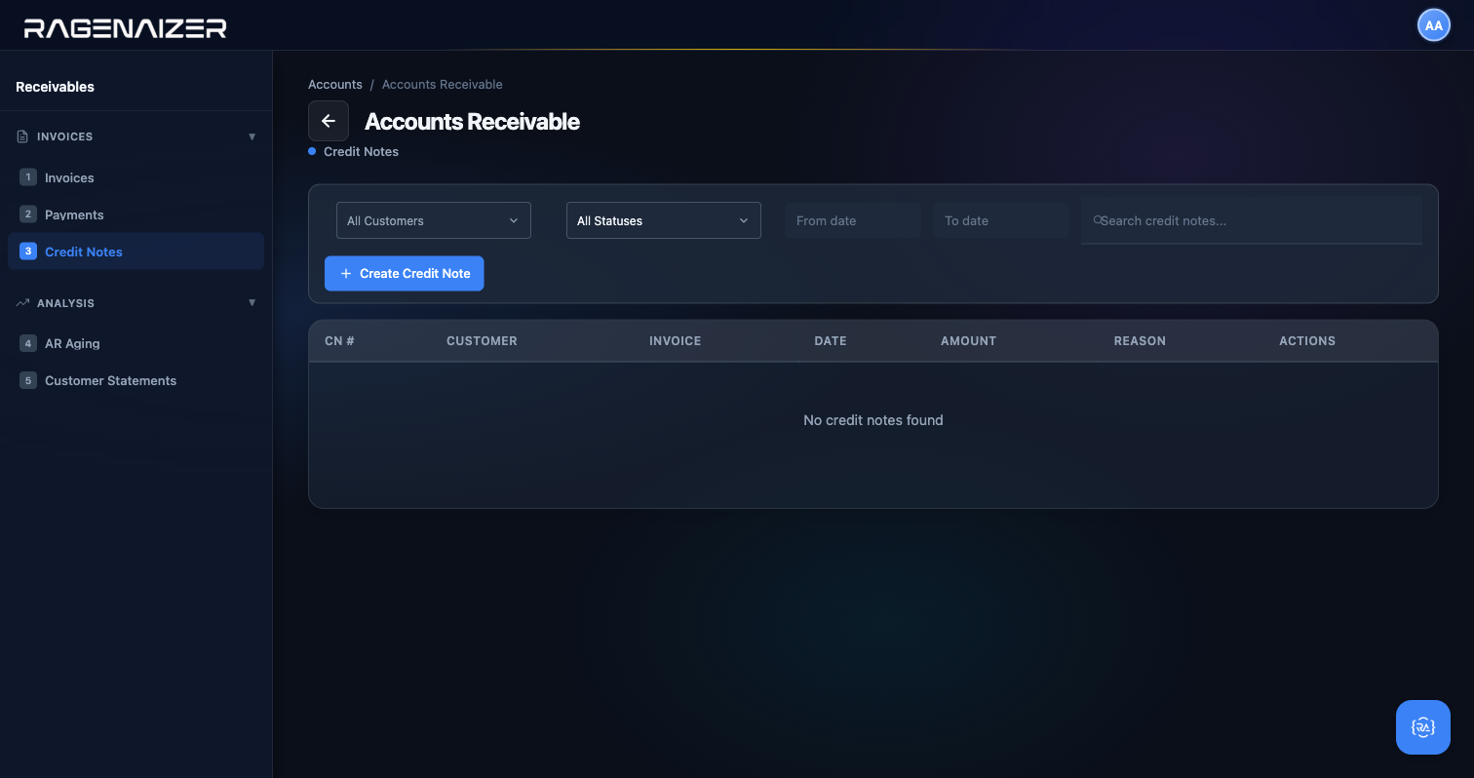Viewport: 1474px width, 778px height.
Task: Go to Invoices in sidebar
Action: pyautogui.click(x=136, y=177)
